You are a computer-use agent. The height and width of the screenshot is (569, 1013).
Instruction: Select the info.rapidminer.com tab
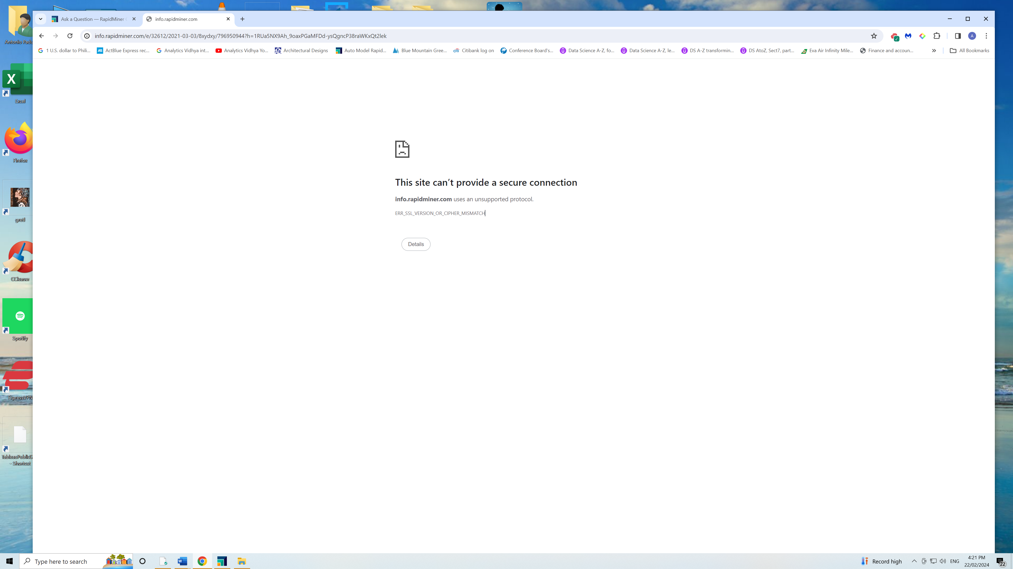pos(188,19)
